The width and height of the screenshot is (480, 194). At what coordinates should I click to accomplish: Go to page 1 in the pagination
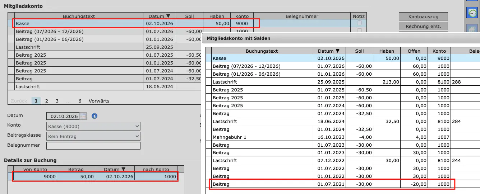point(36,101)
